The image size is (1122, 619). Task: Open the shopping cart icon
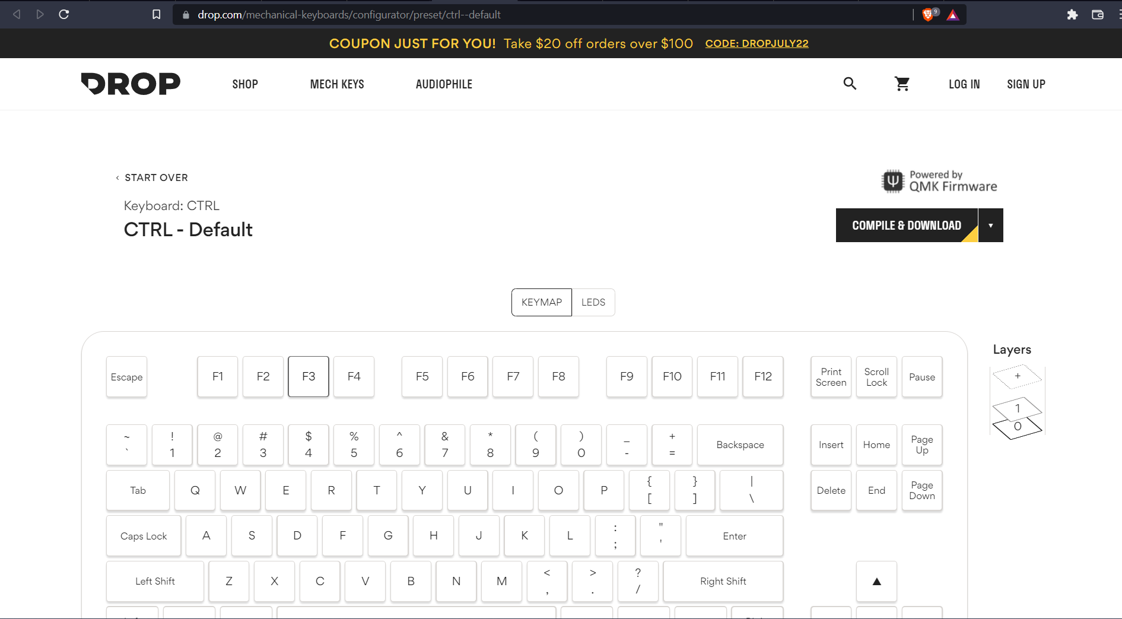(x=902, y=84)
